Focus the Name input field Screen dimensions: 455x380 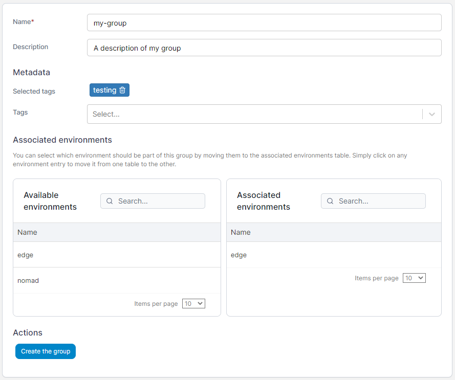click(x=264, y=23)
